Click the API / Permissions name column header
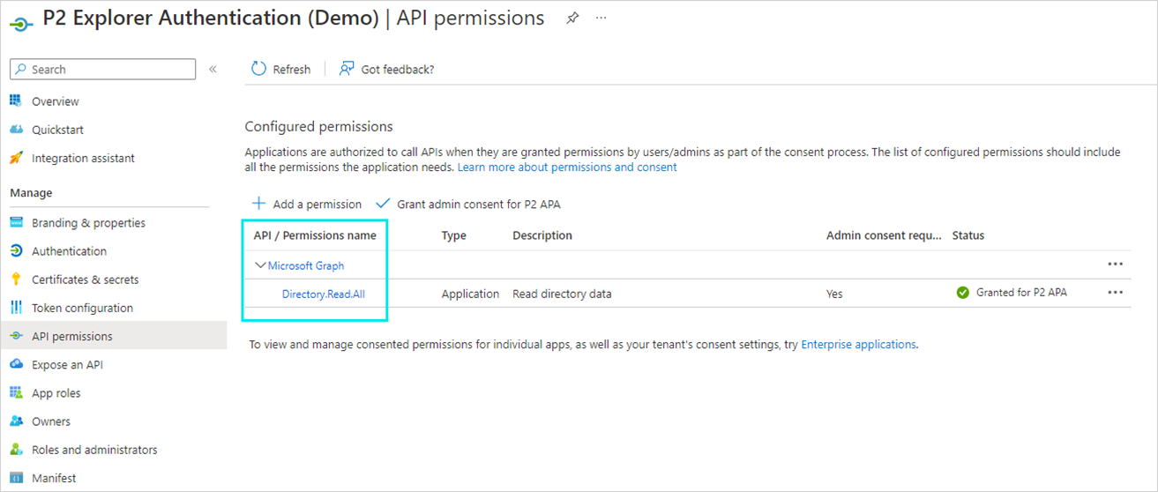Image resolution: width=1158 pixels, height=492 pixels. coord(315,235)
